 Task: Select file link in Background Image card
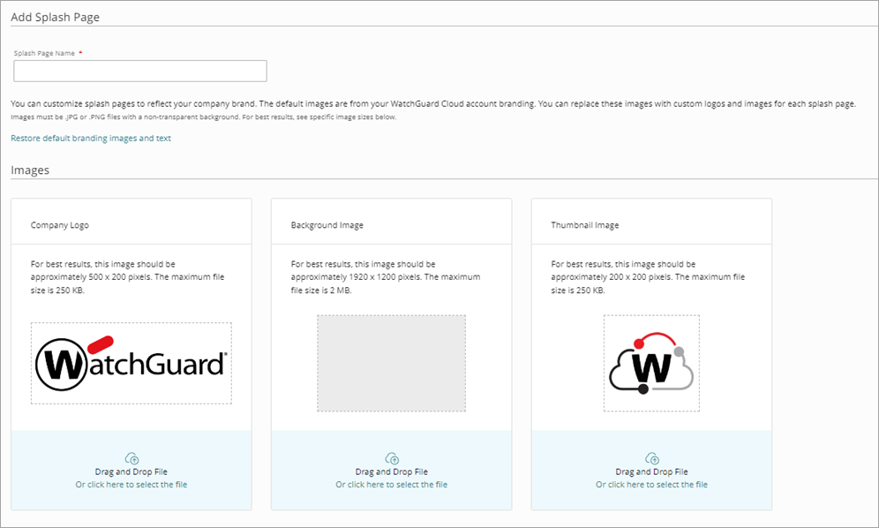[391, 484]
